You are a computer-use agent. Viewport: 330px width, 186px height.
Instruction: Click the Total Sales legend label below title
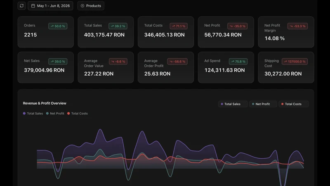point(35,113)
